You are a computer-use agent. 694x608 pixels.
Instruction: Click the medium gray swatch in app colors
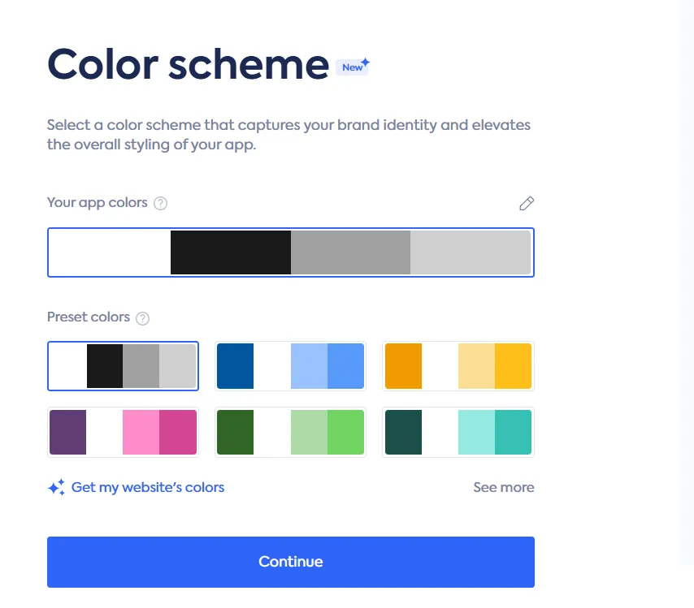tap(350, 252)
